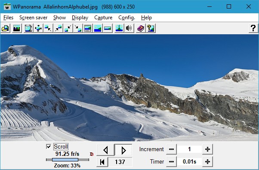Open an image file with the folder icon
Viewport: 259px width, 170px height.
click(6, 28)
